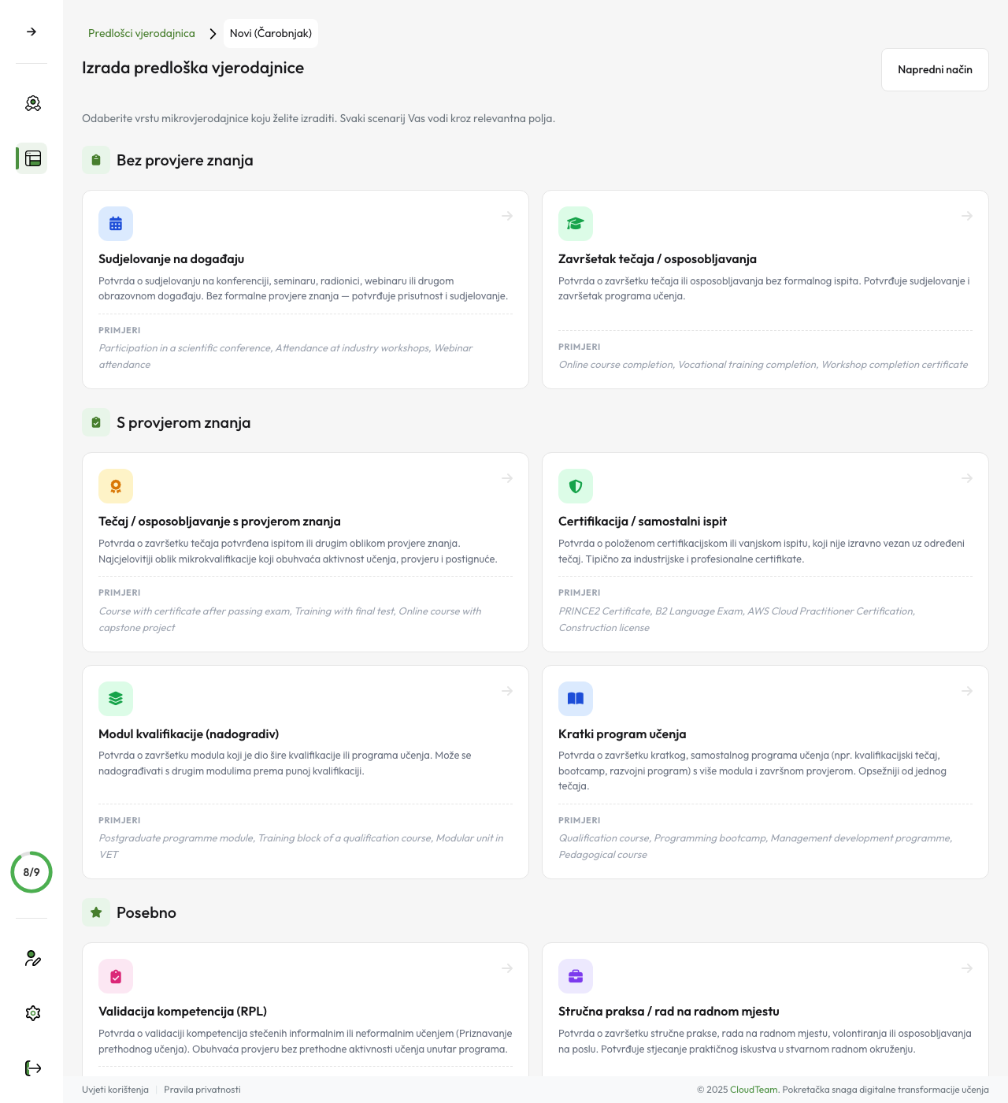The height and width of the screenshot is (1103, 1008).
Task: Open settings via the gear icon
Action: click(x=32, y=1013)
